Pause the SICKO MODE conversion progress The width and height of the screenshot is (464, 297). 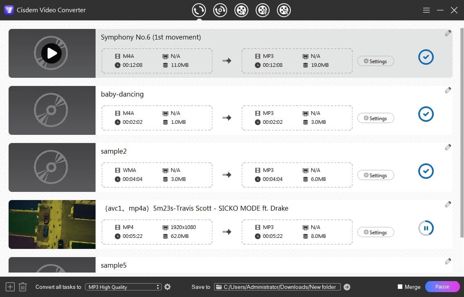(426, 228)
